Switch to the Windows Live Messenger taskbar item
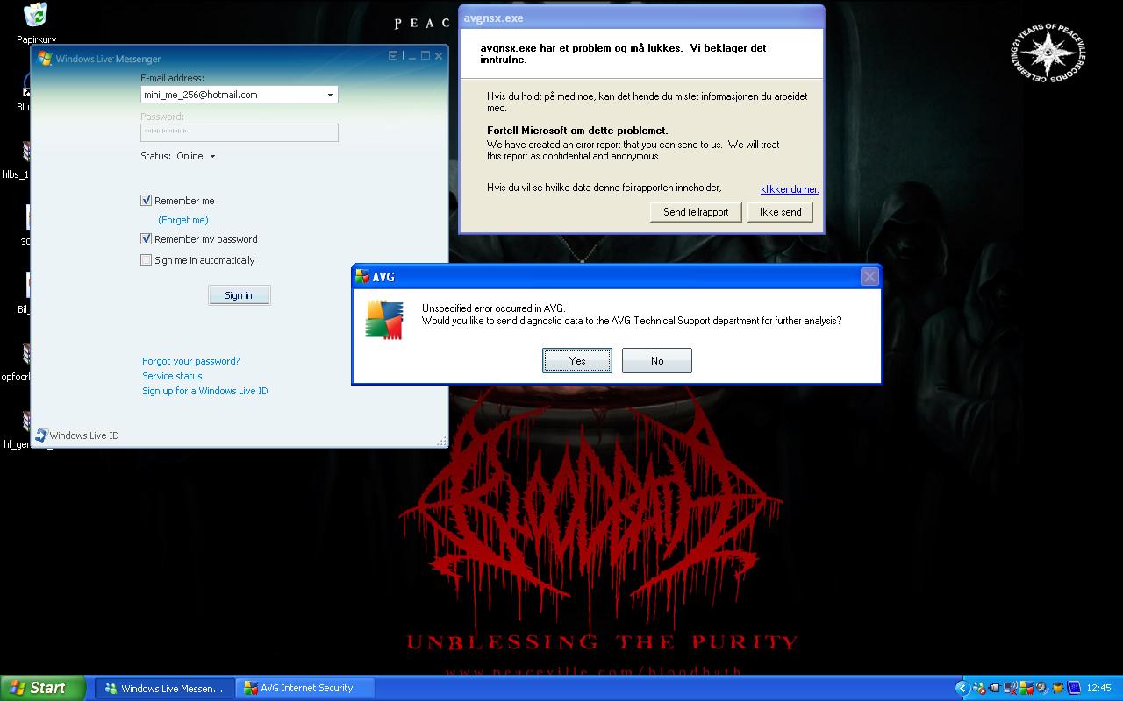 [164, 688]
